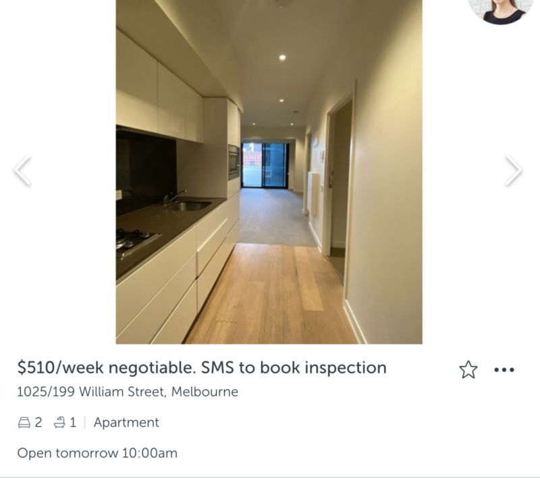Open the $510/week price text
Viewport: 540px width, 478px height.
pos(60,368)
